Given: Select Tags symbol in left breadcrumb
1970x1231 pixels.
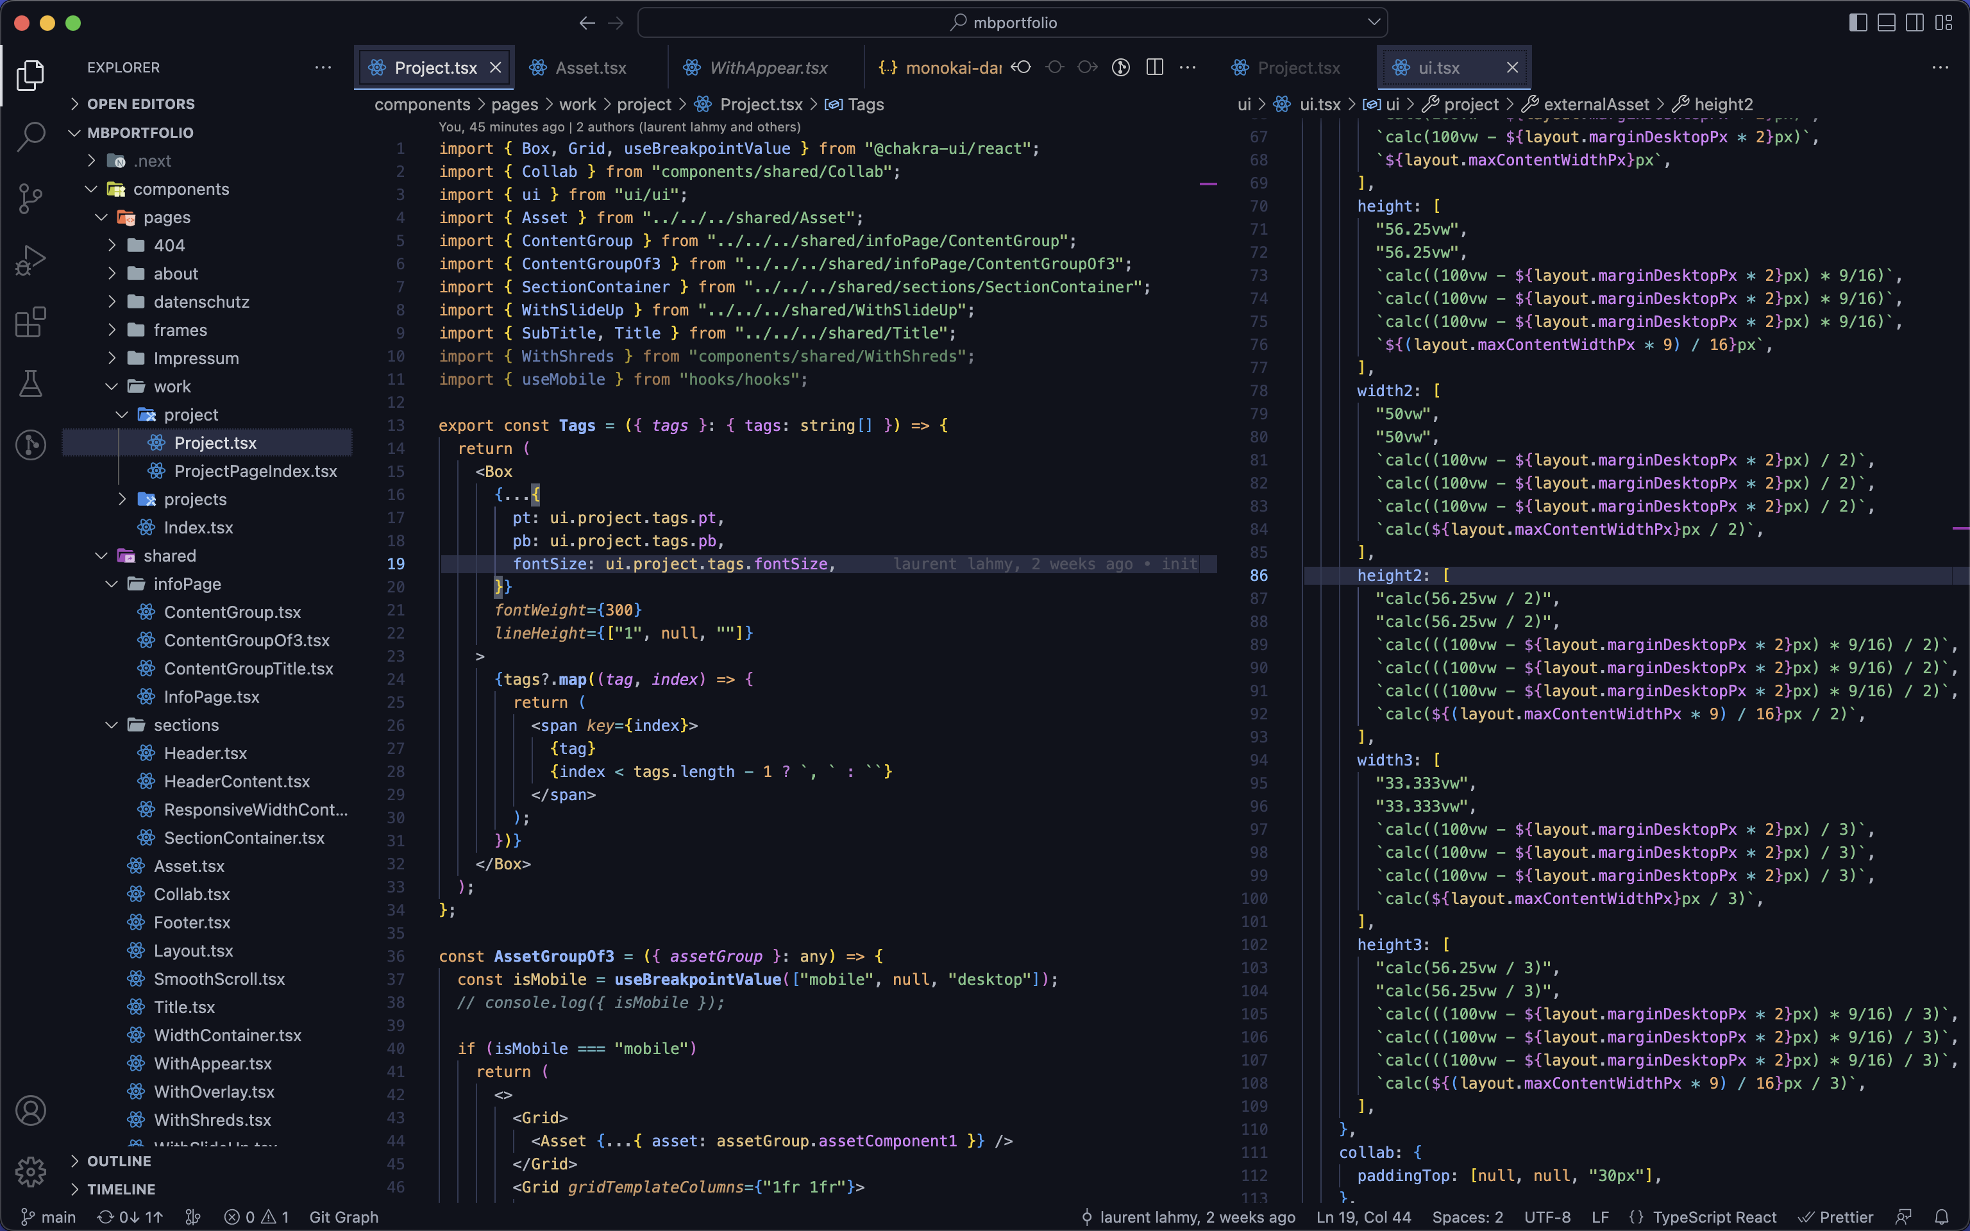Looking at the screenshot, I should [864, 105].
